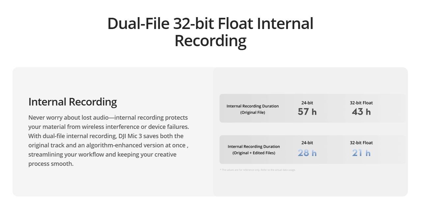Click the 32-bit Float label above 21 h
The width and height of the screenshot is (425, 210).
click(x=361, y=143)
